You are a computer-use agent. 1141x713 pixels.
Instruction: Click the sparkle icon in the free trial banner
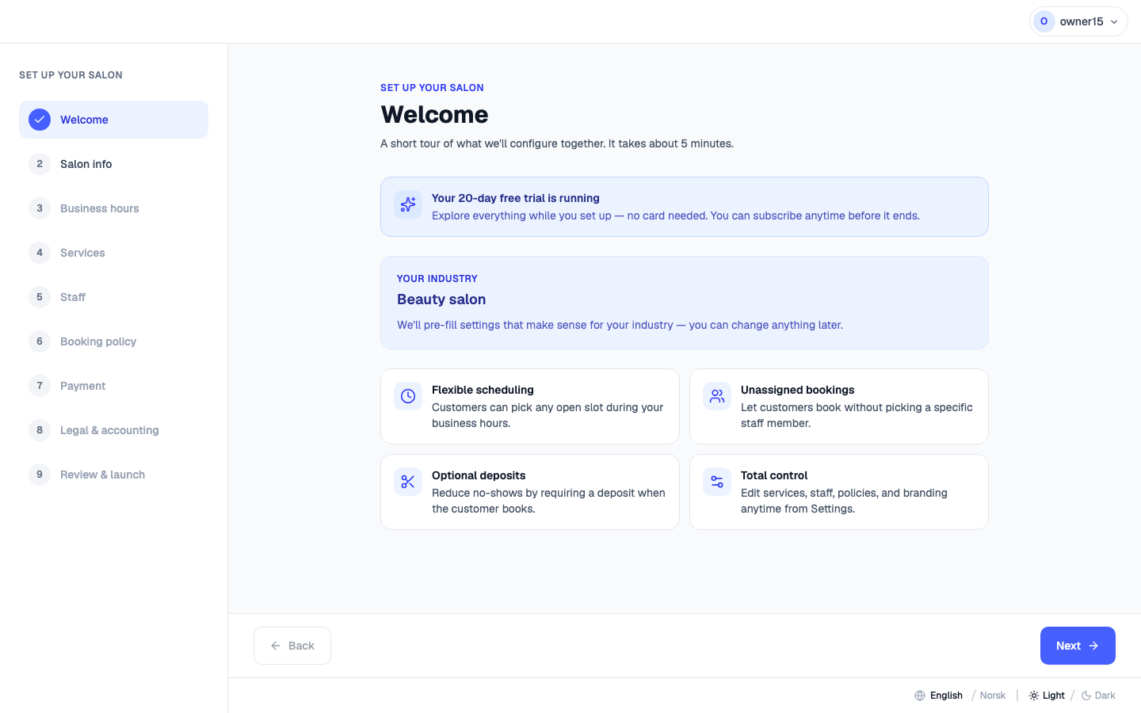point(408,204)
